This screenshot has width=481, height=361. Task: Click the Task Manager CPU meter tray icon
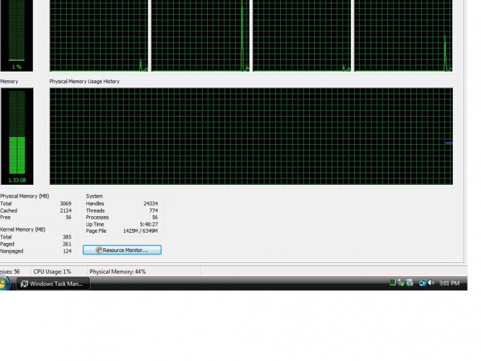pyautogui.click(x=392, y=283)
